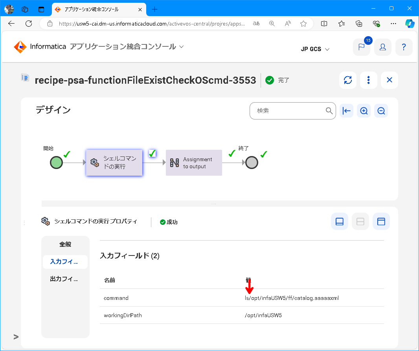Open notifications flag with 15 badge

click(x=362, y=47)
